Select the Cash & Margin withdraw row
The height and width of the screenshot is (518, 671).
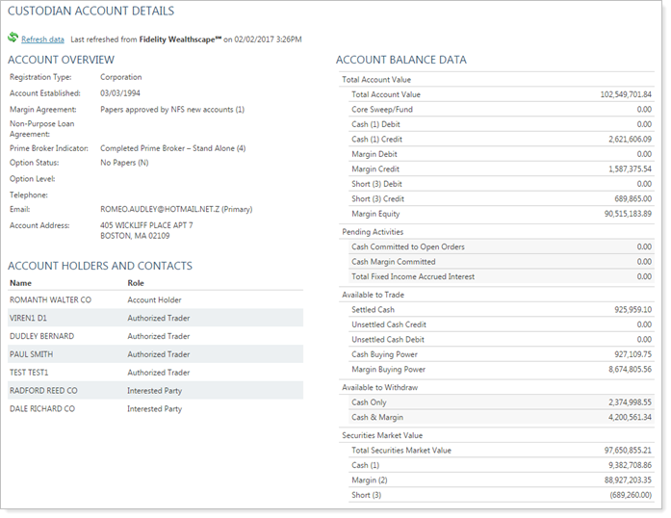point(497,417)
